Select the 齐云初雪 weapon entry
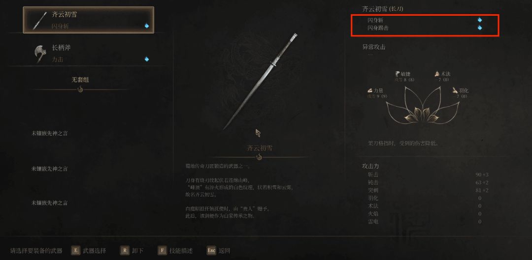 point(89,20)
